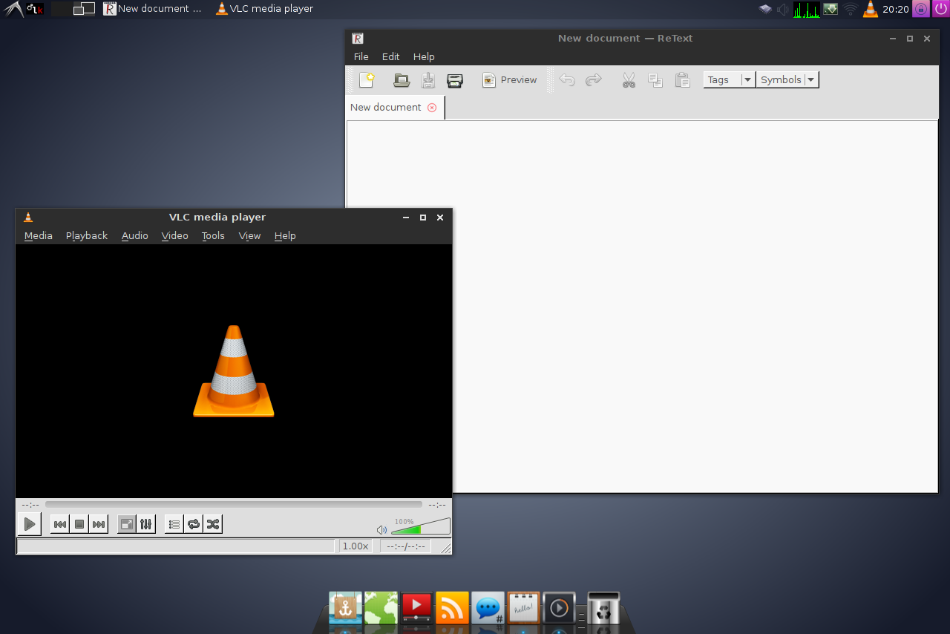Open the CPU usage graph monitor
The image size is (950, 634).
pyautogui.click(x=806, y=9)
